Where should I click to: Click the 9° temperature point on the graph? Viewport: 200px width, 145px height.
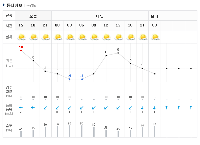(118, 53)
